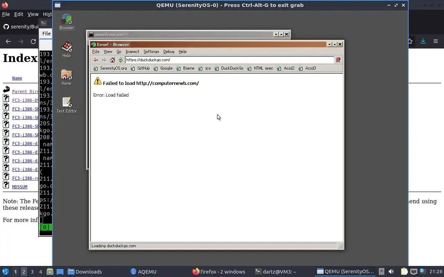Open the host Firefox File menu

pyautogui.click(x=6, y=14)
